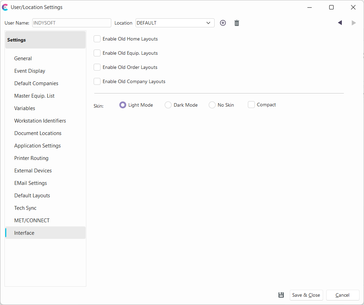
Task: Choose the No Skin radio button
Action: pyautogui.click(x=212, y=105)
